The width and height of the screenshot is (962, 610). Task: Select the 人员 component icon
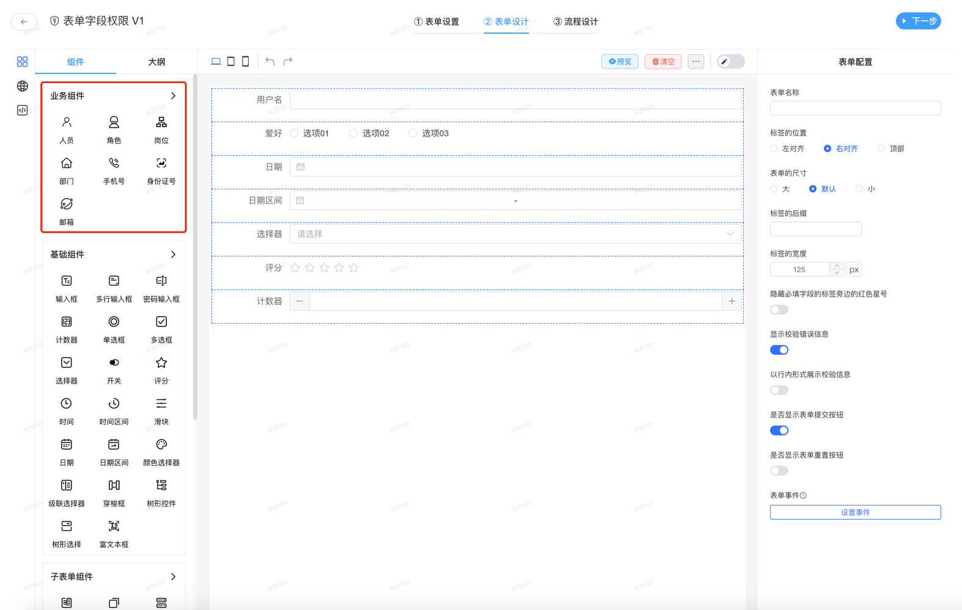67,123
